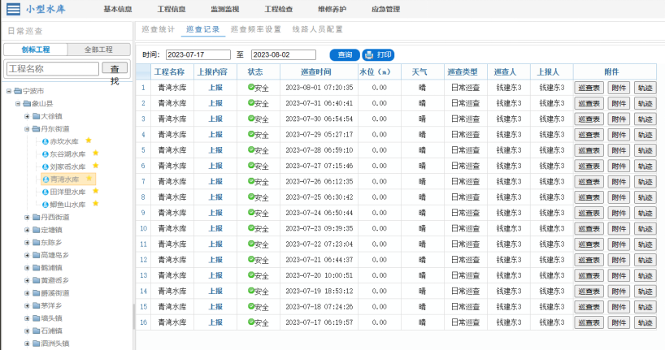Expand the 东陈乡 tree node
The height and width of the screenshot is (350, 665).
(27, 242)
